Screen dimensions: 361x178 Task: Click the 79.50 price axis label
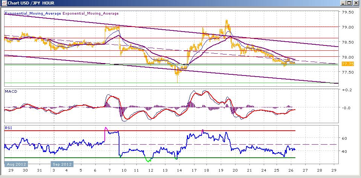348,12
